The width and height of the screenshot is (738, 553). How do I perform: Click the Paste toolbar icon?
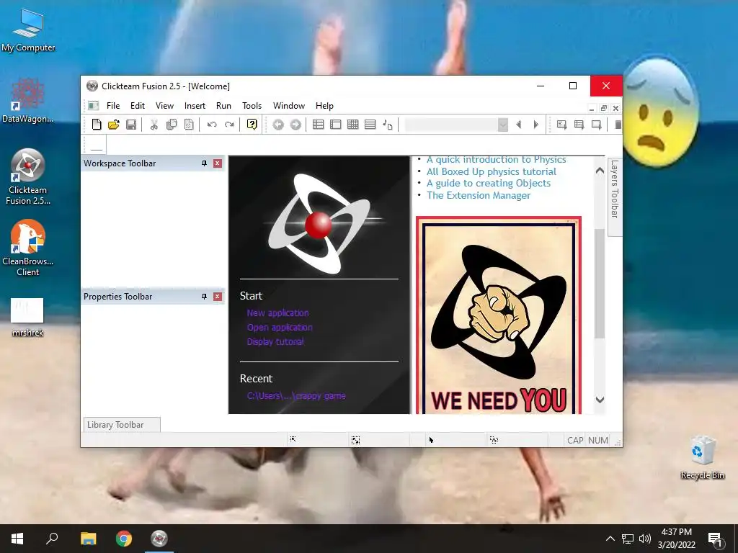click(x=189, y=125)
